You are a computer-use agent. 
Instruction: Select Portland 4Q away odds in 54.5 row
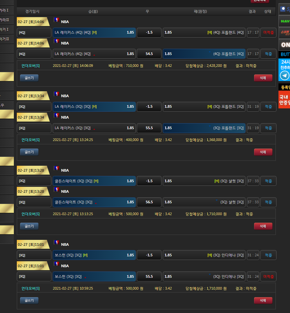204,54
